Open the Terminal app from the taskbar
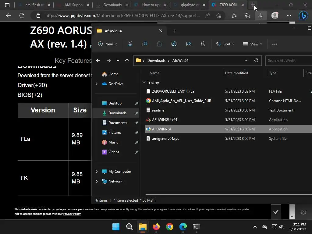 point(197,227)
